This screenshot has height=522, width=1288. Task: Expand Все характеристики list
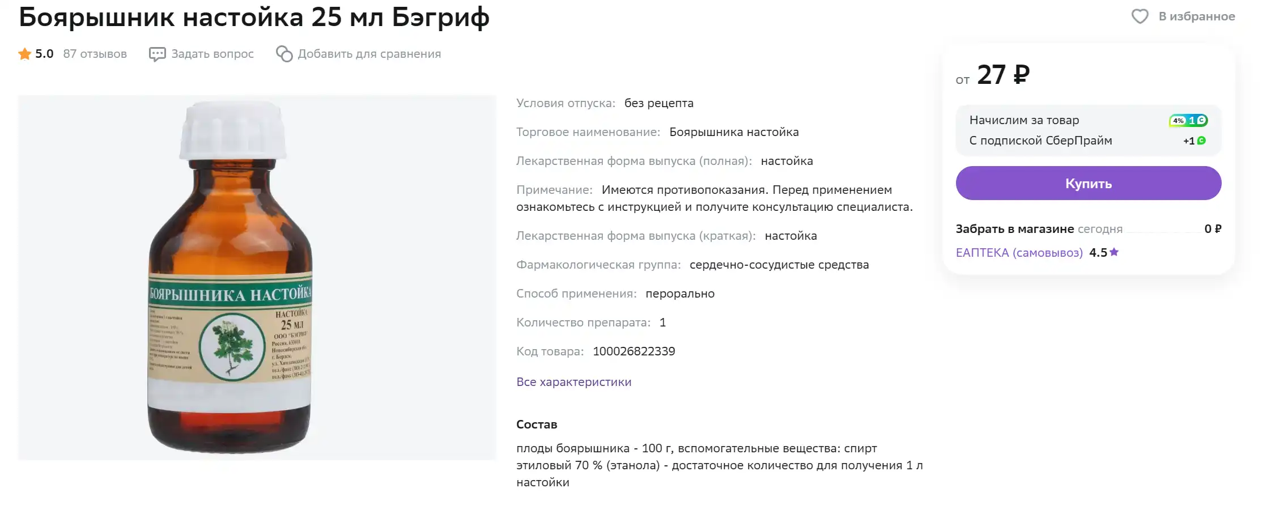coord(573,382)
